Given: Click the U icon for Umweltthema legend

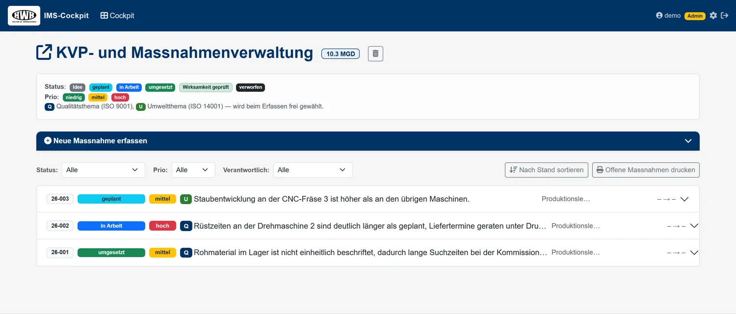Looking at the screenshot, I should coord(141,106).
